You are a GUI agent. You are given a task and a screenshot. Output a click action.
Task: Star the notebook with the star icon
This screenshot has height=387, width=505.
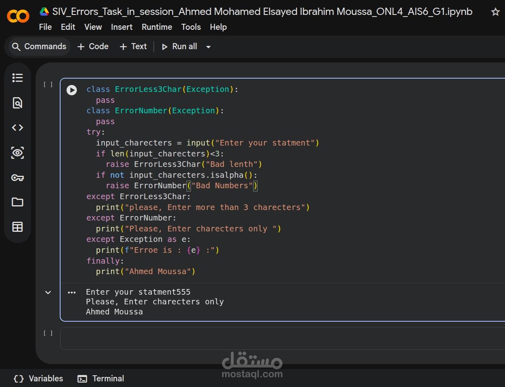495,12
